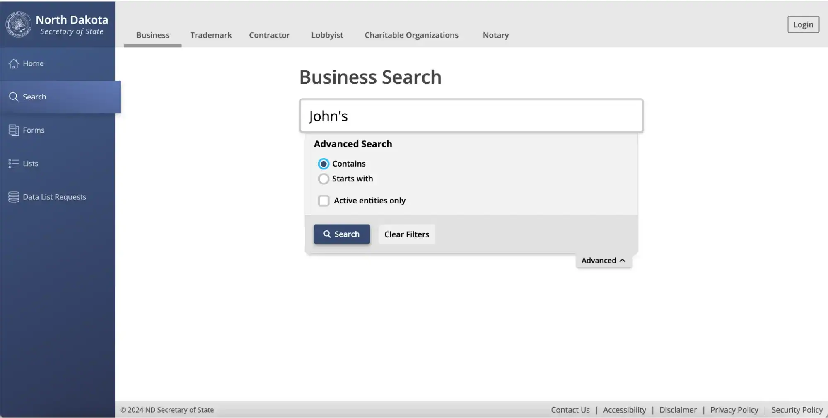The image size is (828, 418).
Task: Open the Contractor tab
Action: pyautogui.click(x=269, y=35)
